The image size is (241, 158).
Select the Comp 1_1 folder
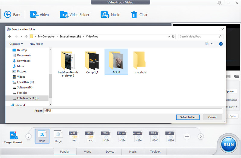(x=92, y=63)
